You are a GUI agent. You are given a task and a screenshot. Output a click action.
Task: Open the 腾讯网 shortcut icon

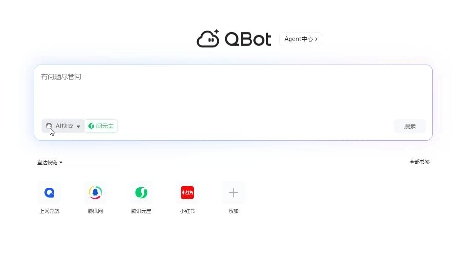95,192
